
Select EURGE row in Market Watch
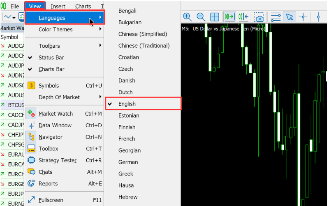tap(12, 184)
